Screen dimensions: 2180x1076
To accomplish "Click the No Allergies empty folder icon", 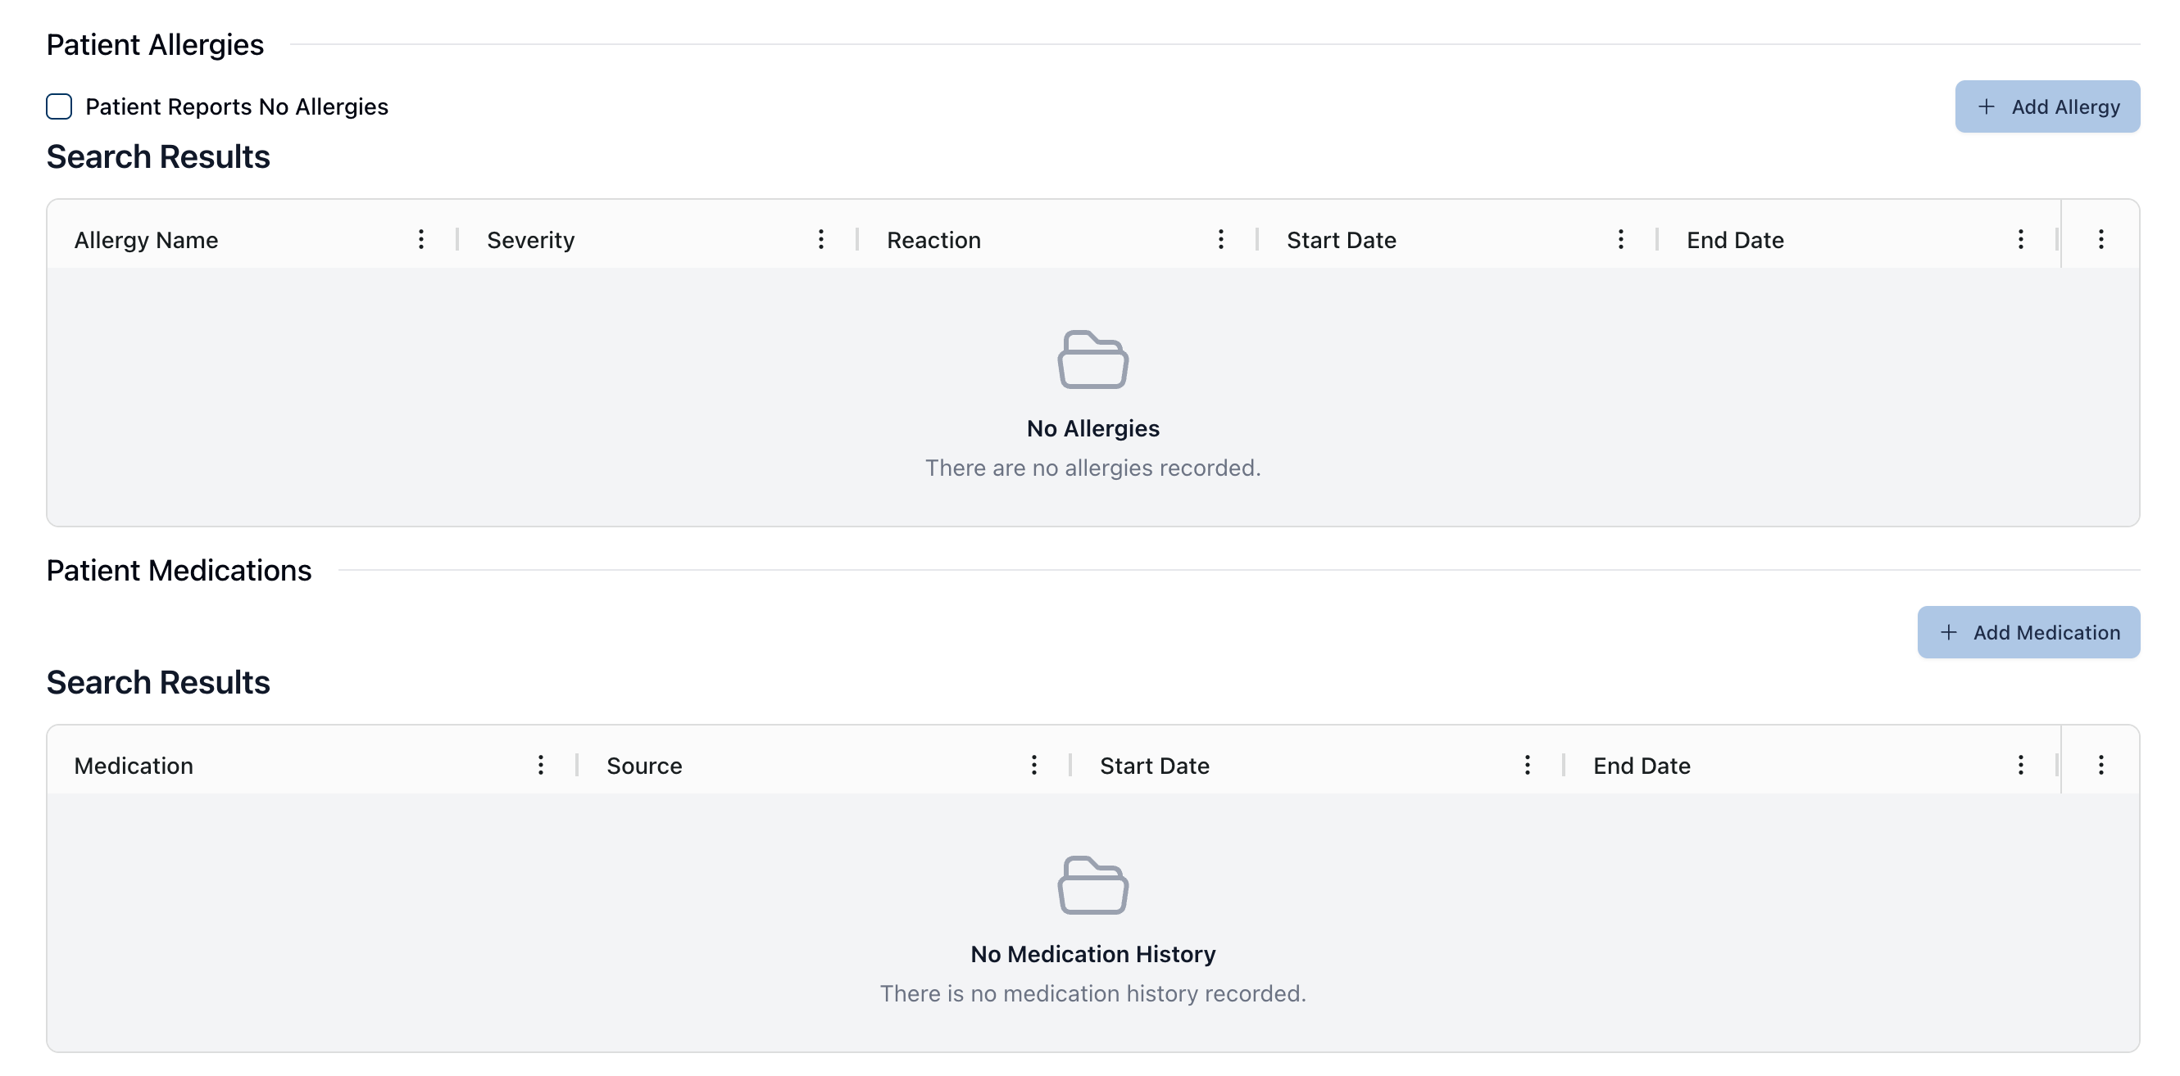I will (1092, 360).
